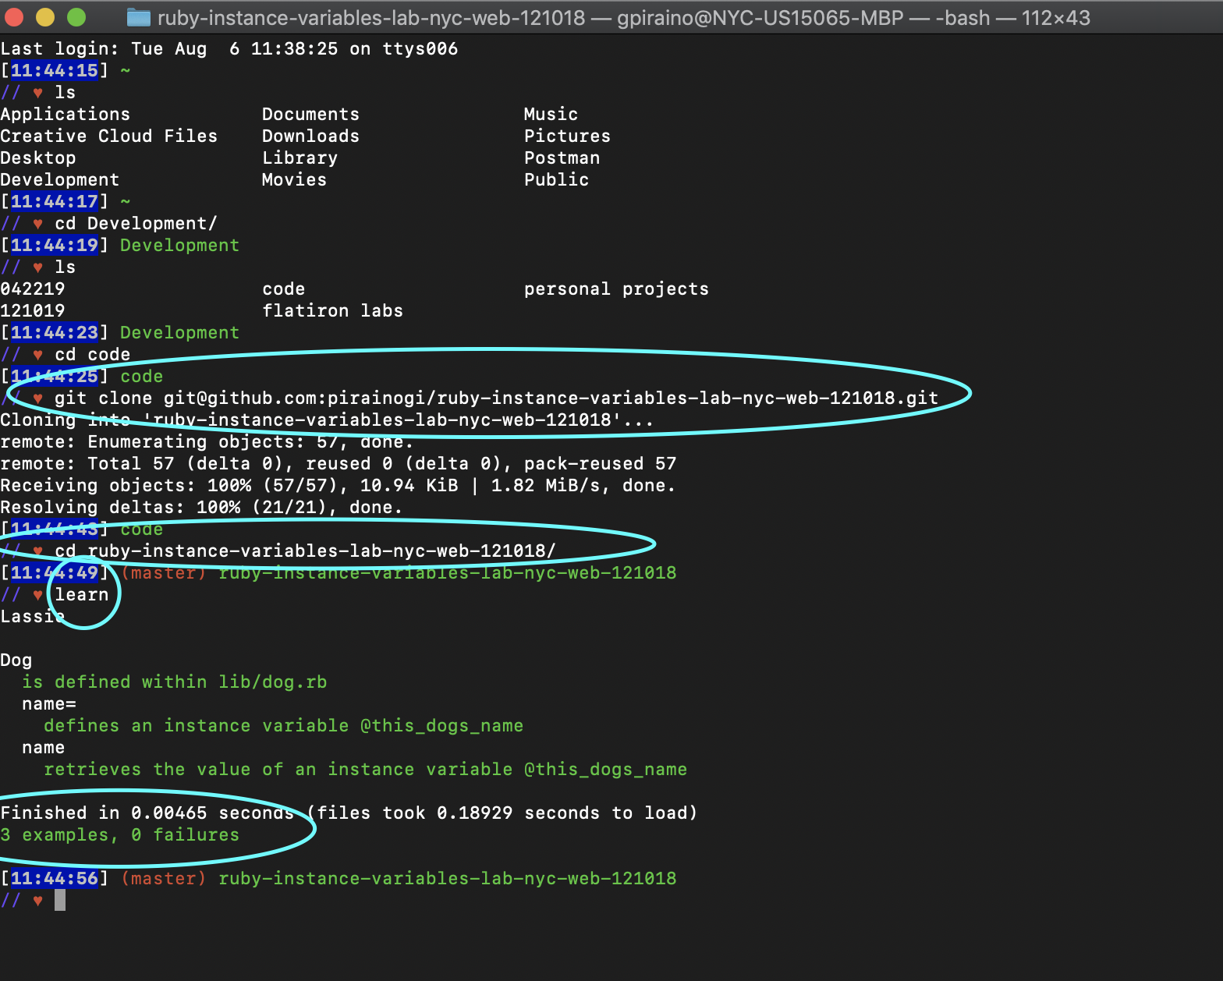Screen dimensions: 1223x981
Task: Click the 'name=' method heading
Action: (x=49, y=703)
